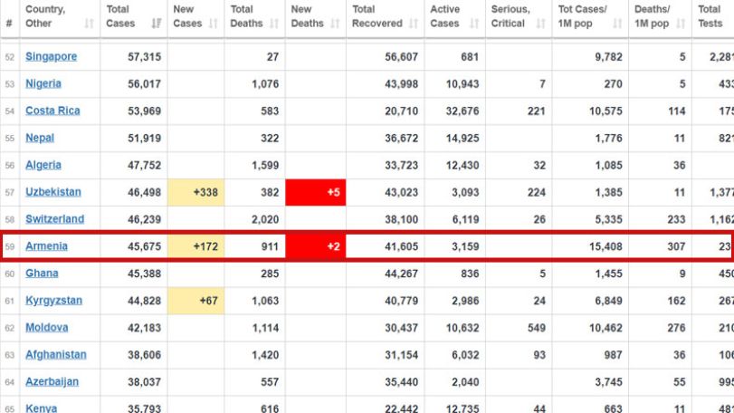Viewport: 734px width, 413px height.
Task: Open the Moldova country link
Action: coord(46,328)
